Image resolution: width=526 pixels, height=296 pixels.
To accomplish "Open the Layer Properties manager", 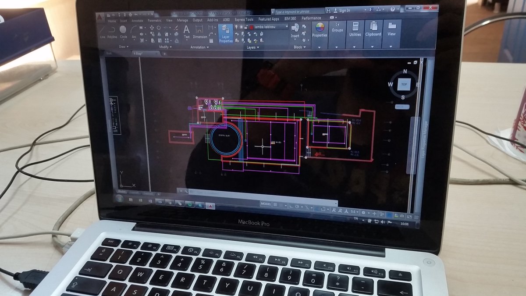I will (226, 33).
